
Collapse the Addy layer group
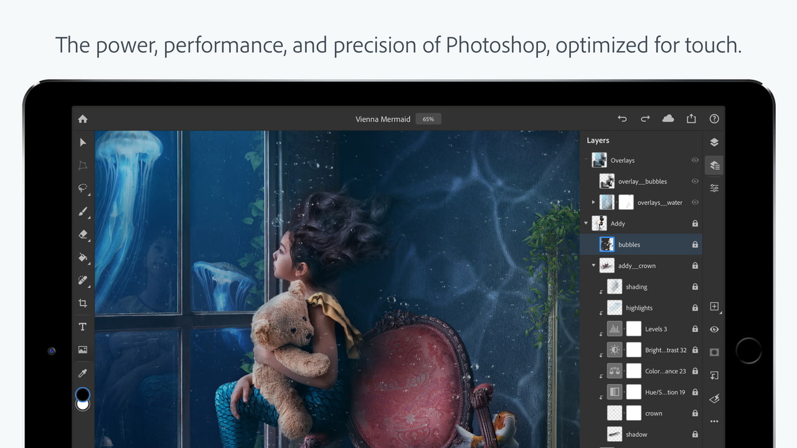click(586, 223)
